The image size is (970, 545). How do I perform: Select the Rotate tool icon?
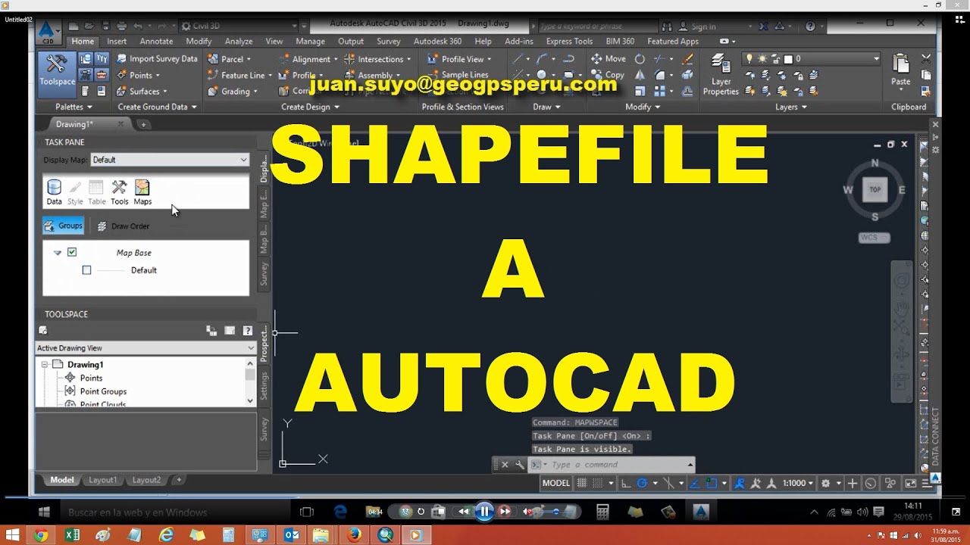coord(640,58)
